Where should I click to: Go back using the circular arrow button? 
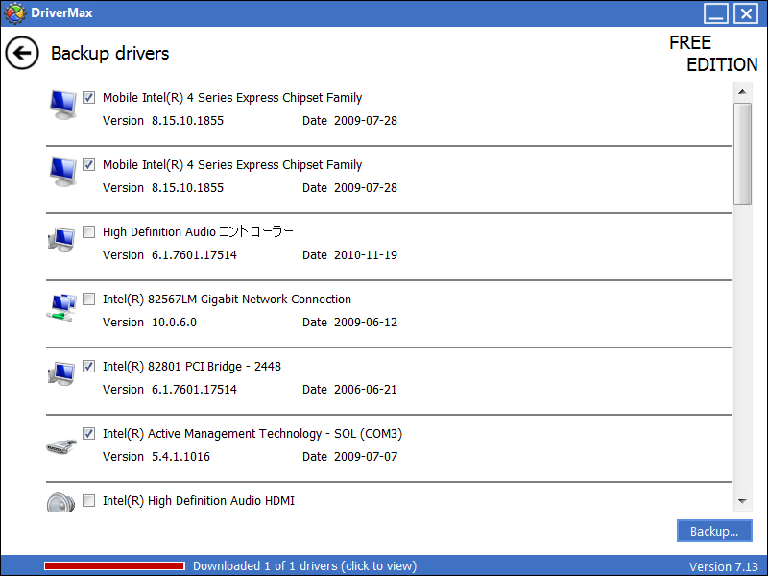click(x=22, y=53)
